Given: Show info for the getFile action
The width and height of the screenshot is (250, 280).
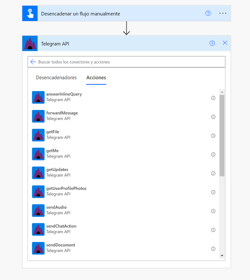Looking at the screenshot, I should (x=213, y=136).
